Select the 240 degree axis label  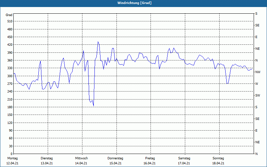10,92
